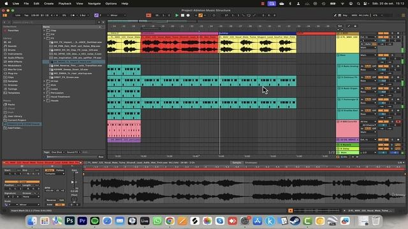
Task: Click the clip Pitch knob
Action: pyautogui.click(x=74, y=199)
